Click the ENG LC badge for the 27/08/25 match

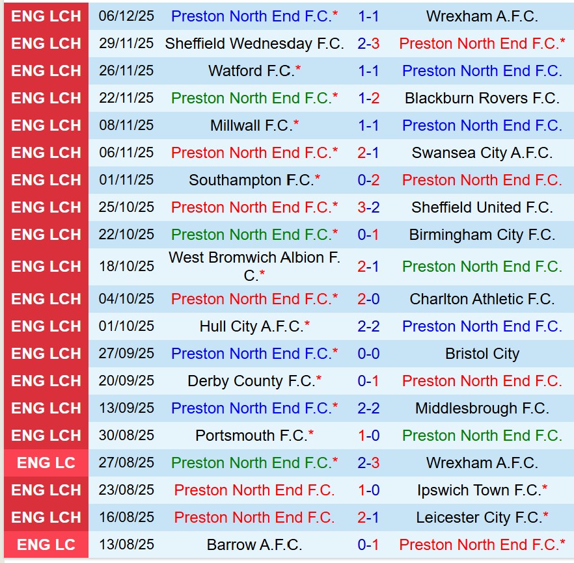pos(46,463)
